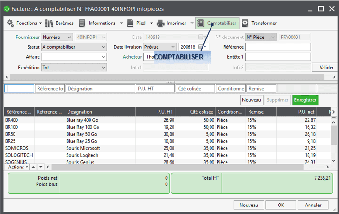Screen dimensions: 339x214
Task: Click the Barèmes books icon
Action: (x=49, y=23)
